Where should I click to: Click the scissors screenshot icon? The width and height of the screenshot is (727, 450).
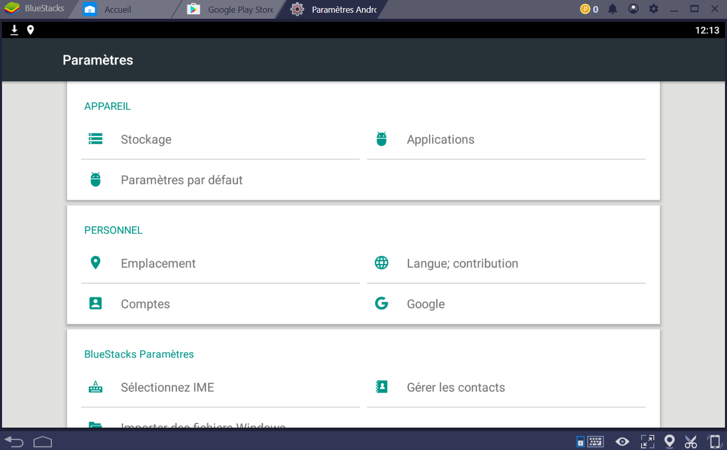pos(691,441)
